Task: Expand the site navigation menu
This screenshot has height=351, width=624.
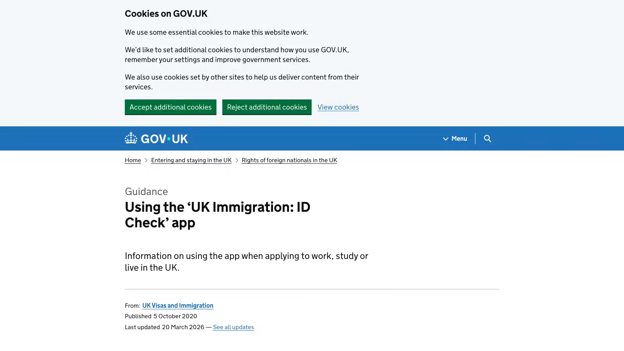Action: point(454,138)
